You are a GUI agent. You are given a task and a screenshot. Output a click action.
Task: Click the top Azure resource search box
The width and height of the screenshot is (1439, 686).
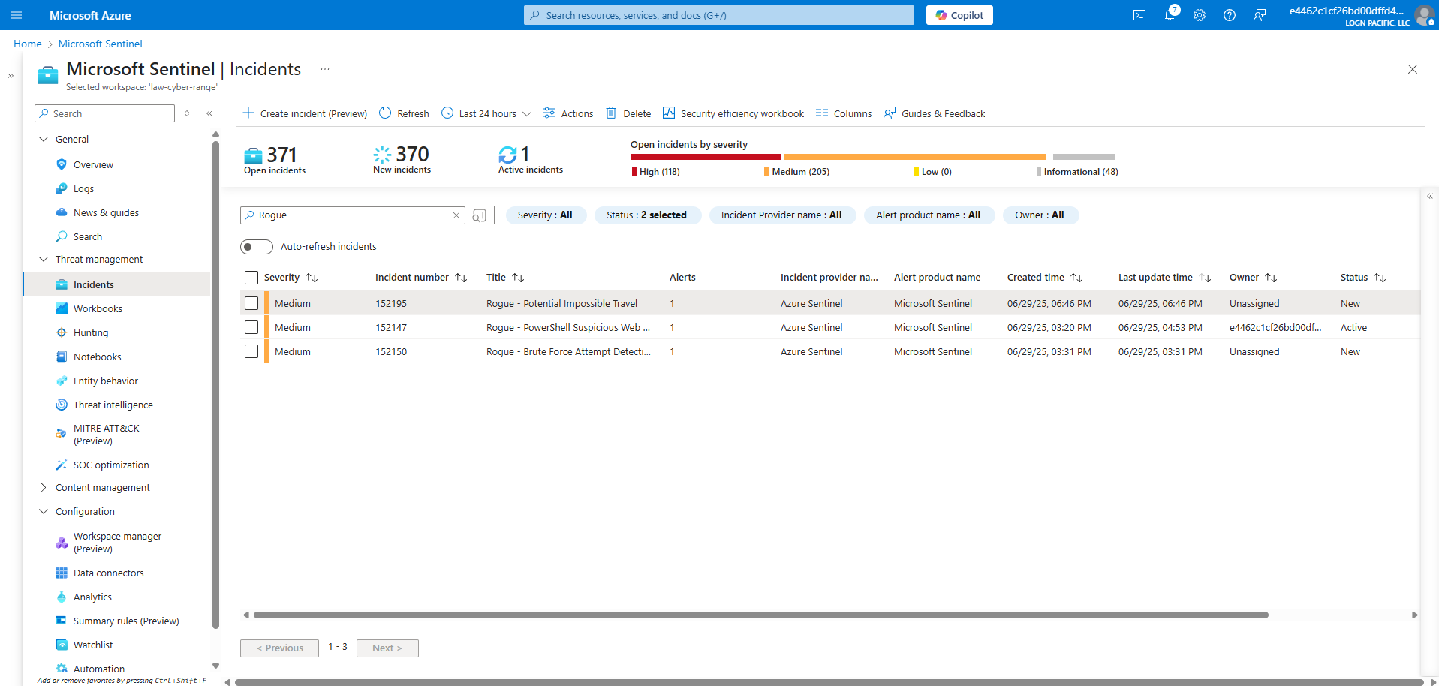point(718,15)
